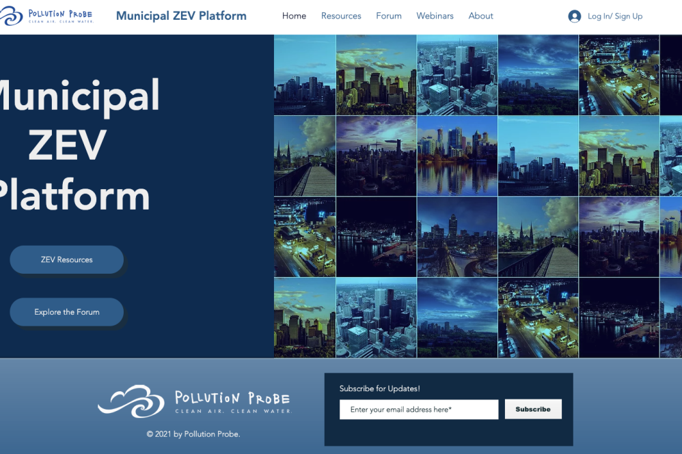
Task: Select the bottom-left sunlit skyline photo
Action: 305,317
